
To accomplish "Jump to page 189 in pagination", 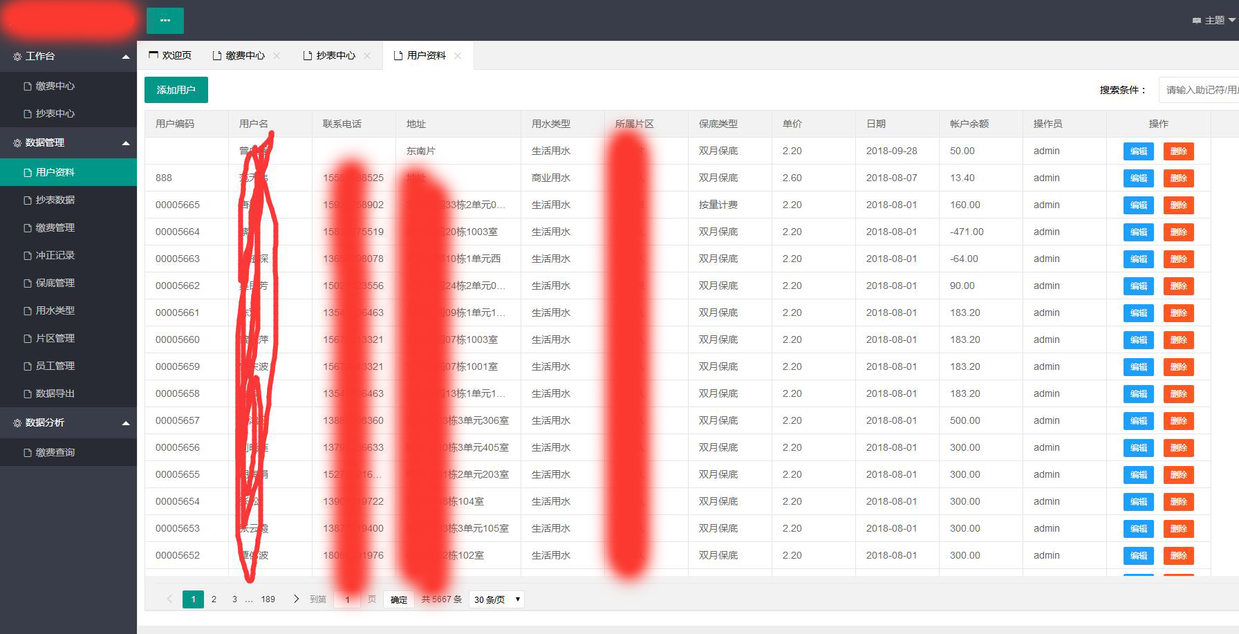I will [x=268, y=599].
